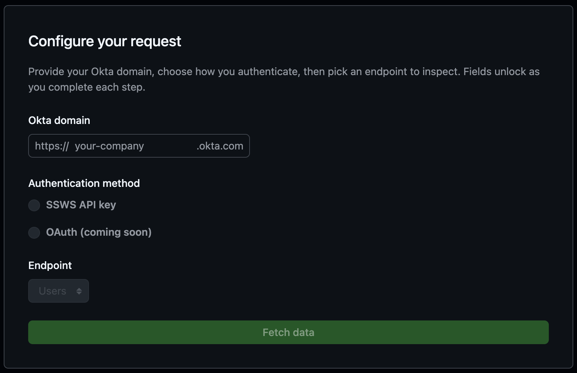577x373 pixels.
Task: Click the .okta.com suffix text
Action: click(x=220, y=146)
